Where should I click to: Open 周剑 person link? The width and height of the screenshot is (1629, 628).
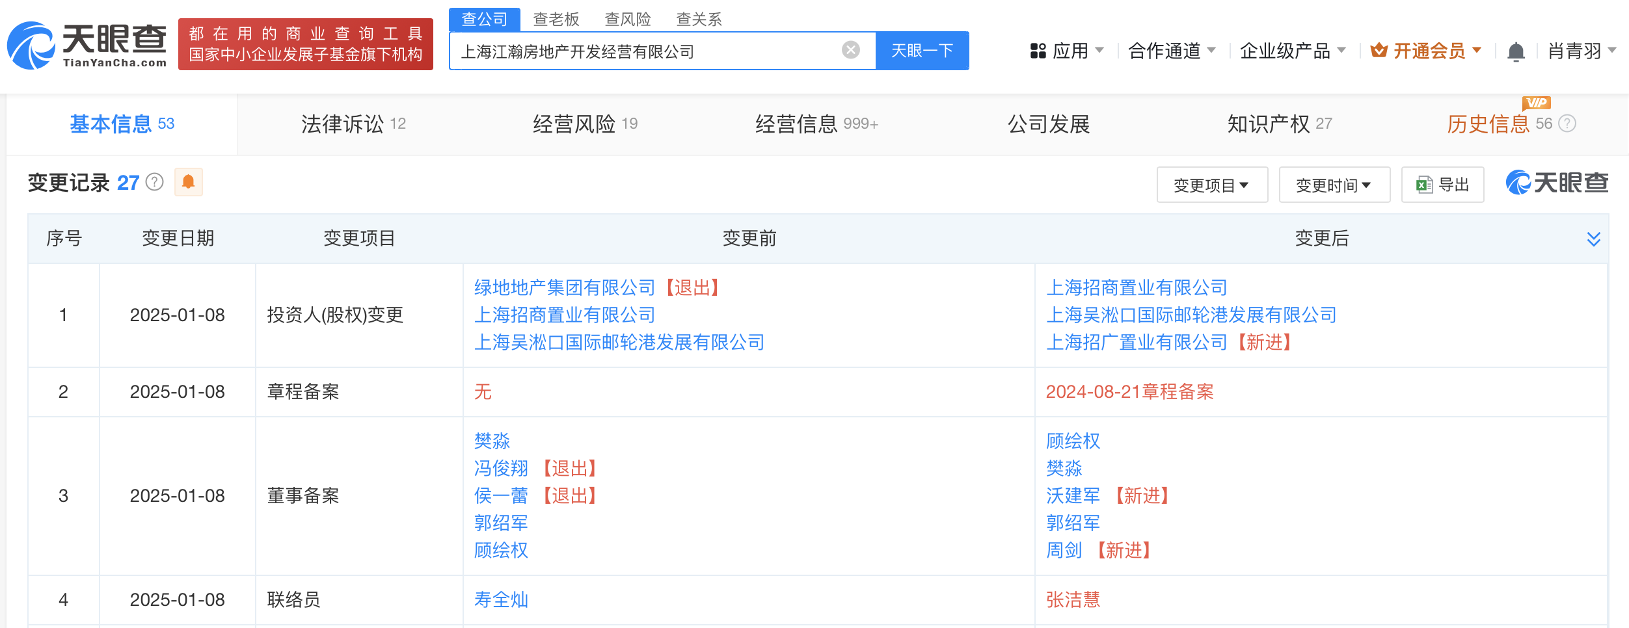pyautogui.click(x=1064, y=550)
